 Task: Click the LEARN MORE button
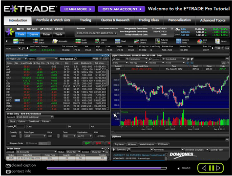pyautogui.click(x=78, y=9)
